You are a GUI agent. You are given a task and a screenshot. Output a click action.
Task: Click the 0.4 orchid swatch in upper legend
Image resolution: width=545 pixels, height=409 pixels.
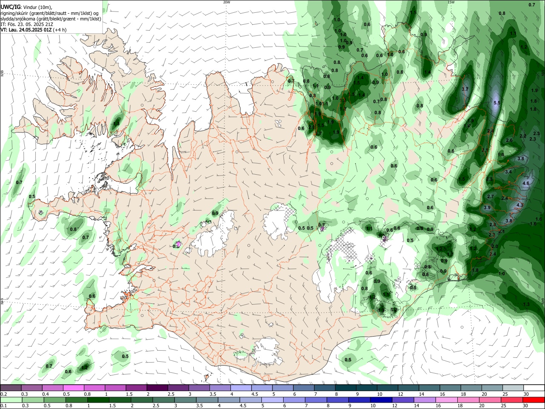tap(52, 388)
